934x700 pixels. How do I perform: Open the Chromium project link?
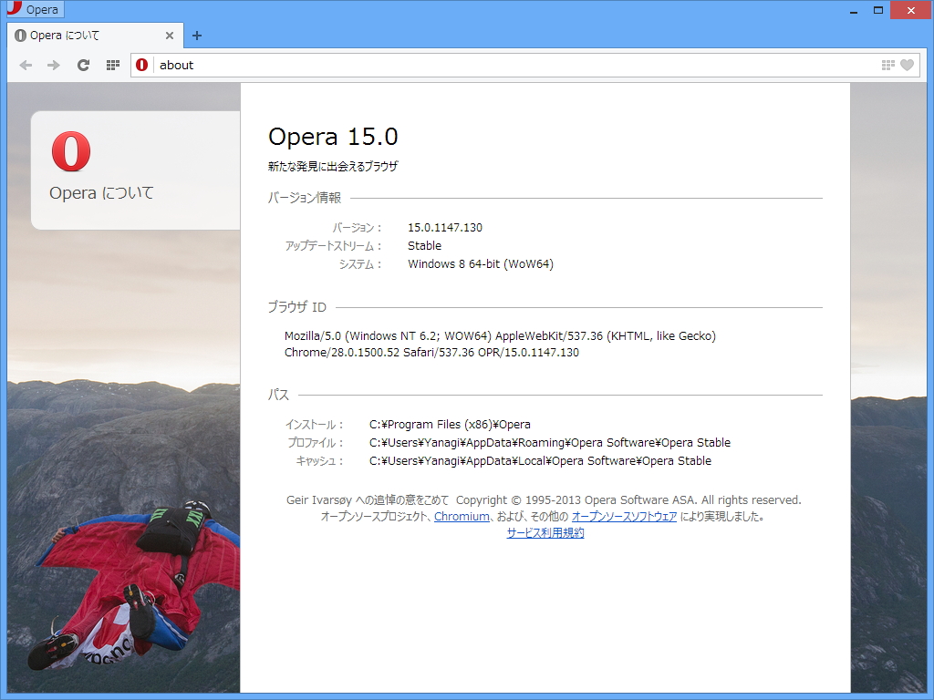pyautogui.click(x=461, y=516)
